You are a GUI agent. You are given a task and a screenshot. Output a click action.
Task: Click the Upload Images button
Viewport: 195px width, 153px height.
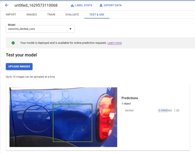[x=19, y=66]
